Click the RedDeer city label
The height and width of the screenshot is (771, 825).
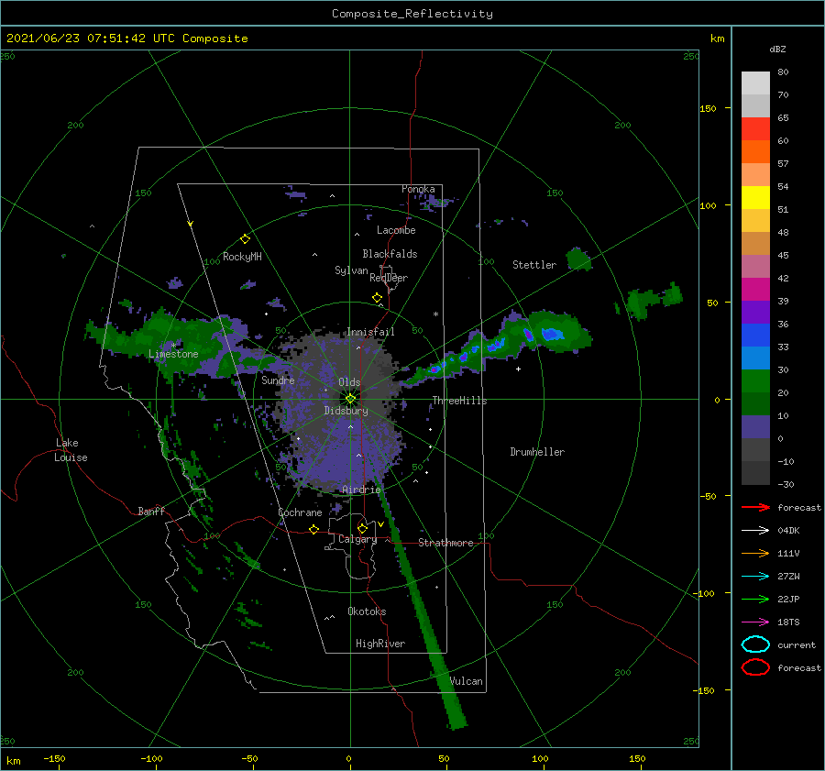click(389, 278)
